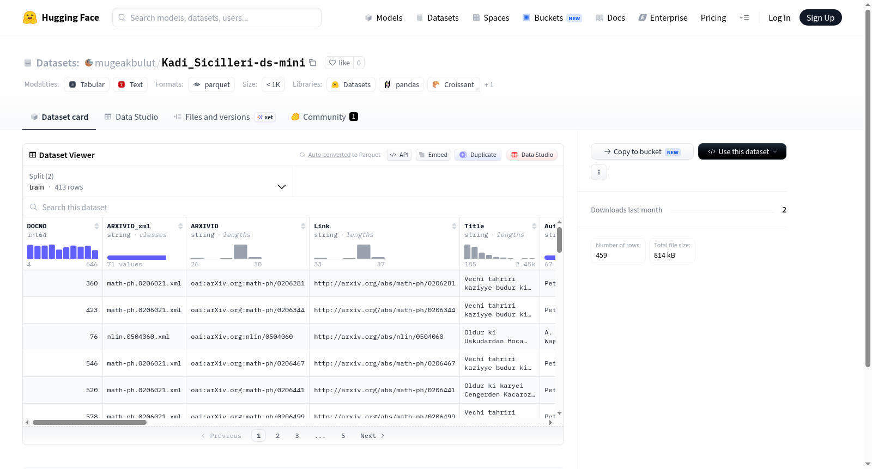Screen dimensions: 872x469
Task: Open the Community tab
Action: pos(325,117)
